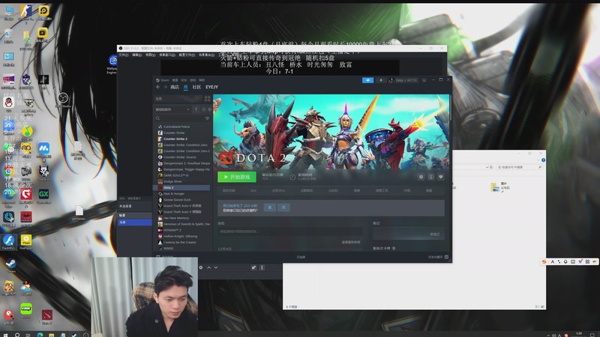Toggle Steam library grid view icon

208,99
